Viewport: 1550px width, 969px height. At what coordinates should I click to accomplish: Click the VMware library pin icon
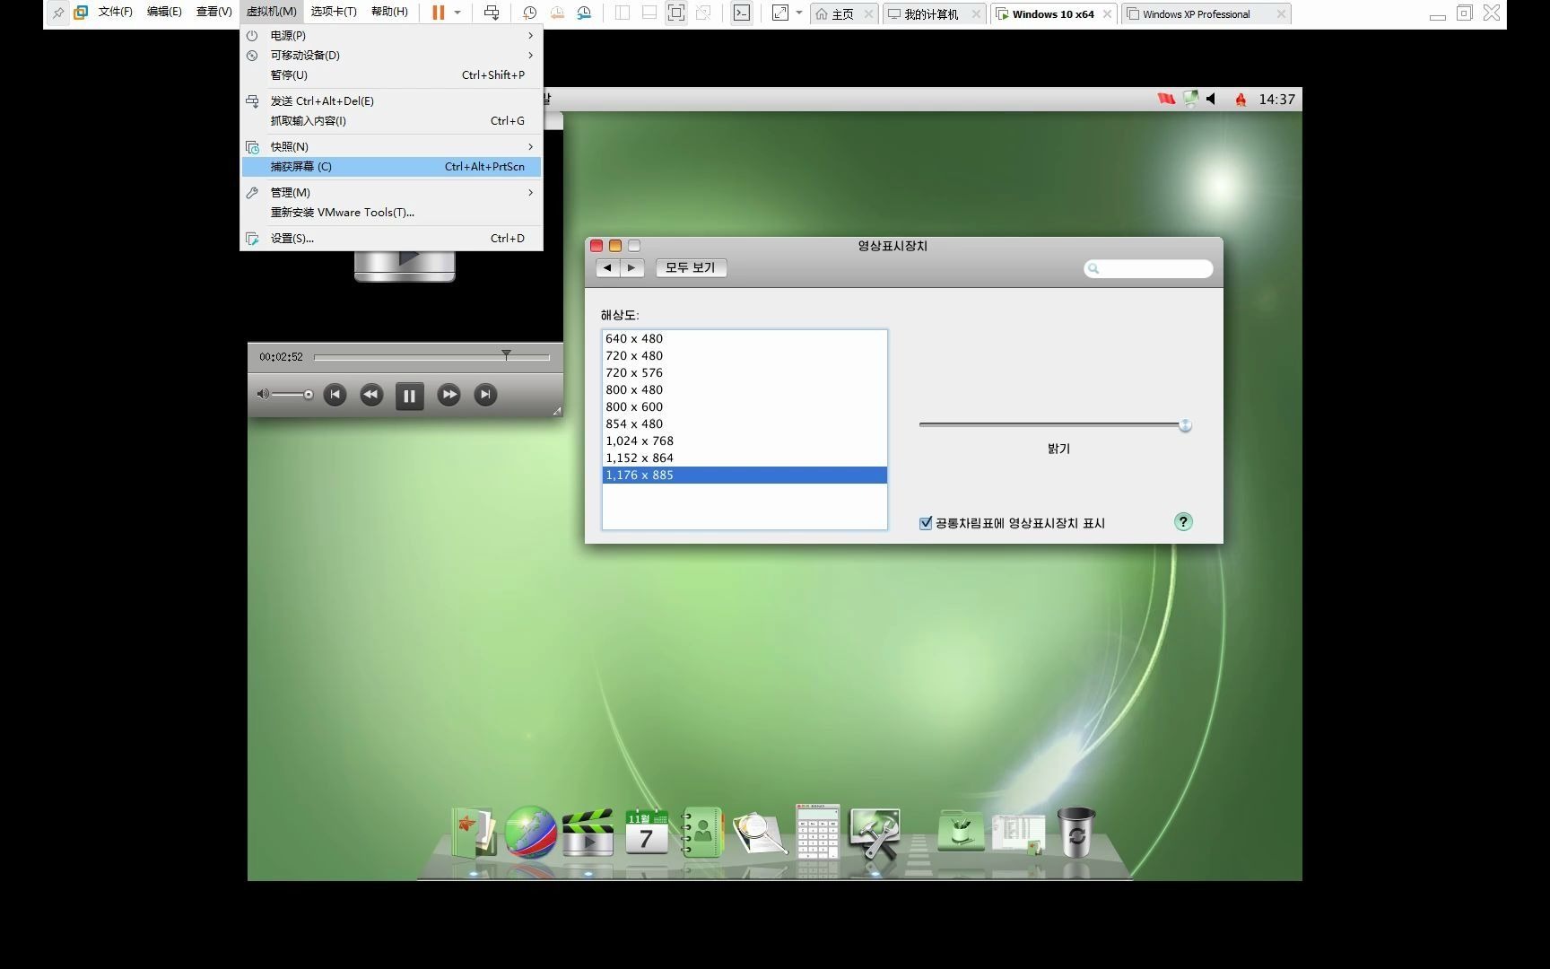click(x=57, y=13)
